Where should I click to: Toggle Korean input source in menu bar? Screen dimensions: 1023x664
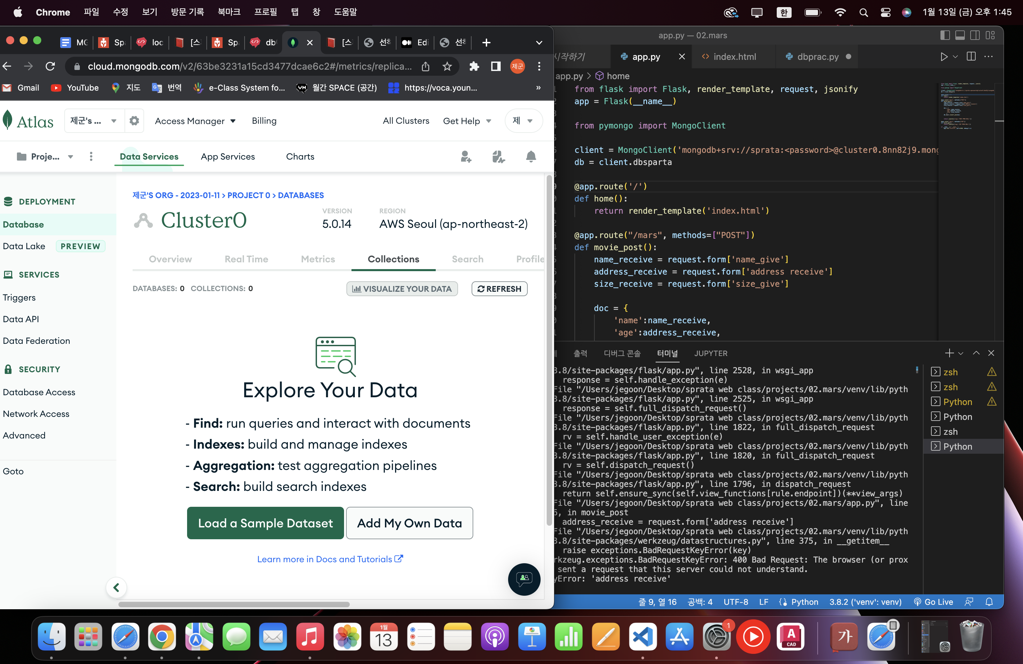(x=784, y=12)
